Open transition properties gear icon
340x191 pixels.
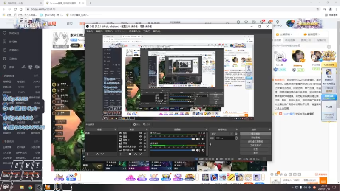coord(236,134)
